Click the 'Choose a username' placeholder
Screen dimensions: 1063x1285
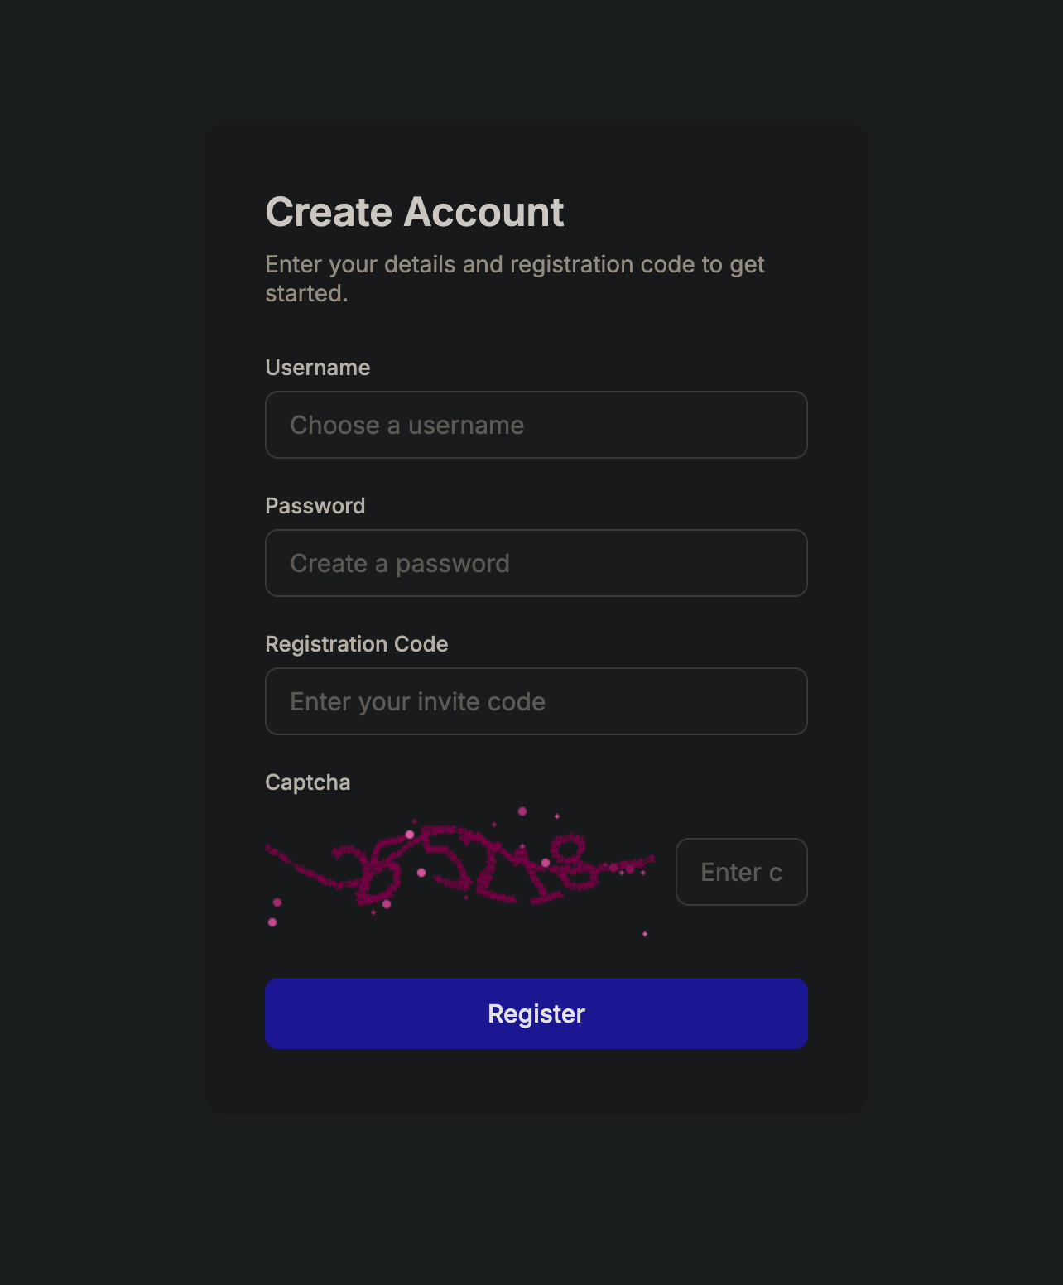point(406,426)
